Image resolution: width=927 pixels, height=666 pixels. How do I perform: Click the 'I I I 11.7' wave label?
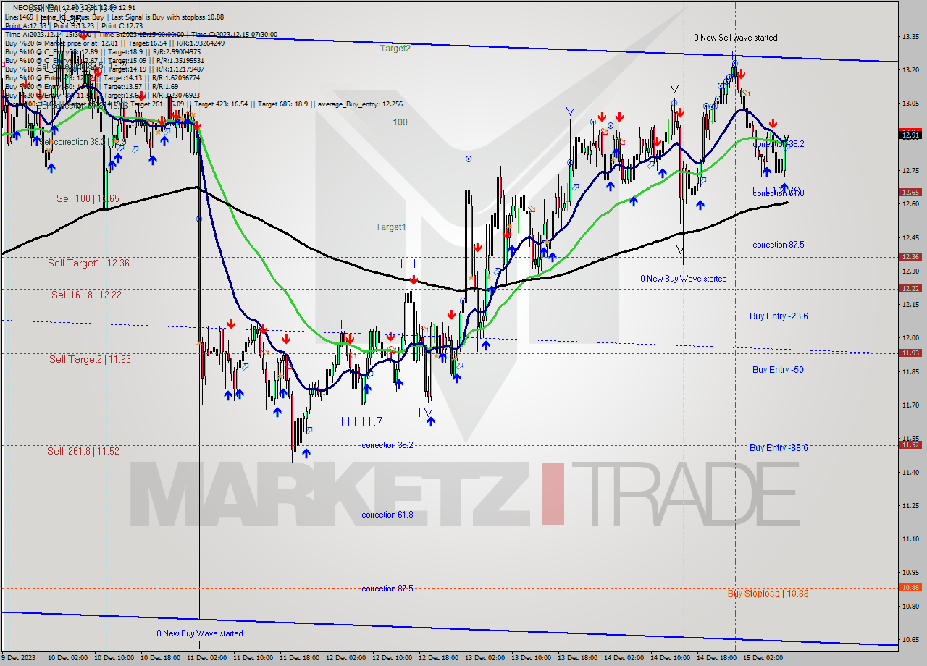coord(361,421)
